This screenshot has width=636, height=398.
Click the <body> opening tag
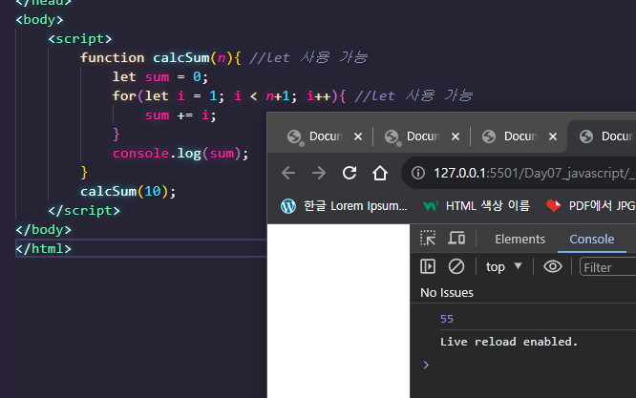(39, 20)
